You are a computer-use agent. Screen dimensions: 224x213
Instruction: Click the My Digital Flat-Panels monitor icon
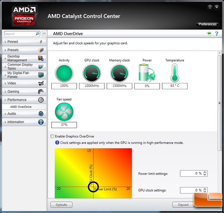coord(41,75)
